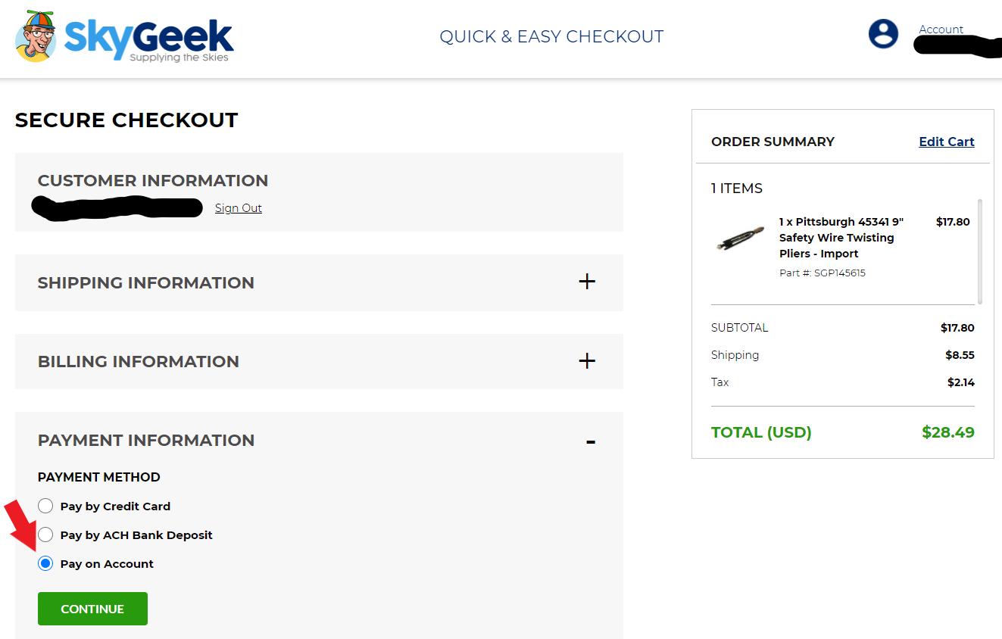This screenshot has width=1002, height=639.
Task: Expand the Billing Information section
Action: click(x=587, y=361)
